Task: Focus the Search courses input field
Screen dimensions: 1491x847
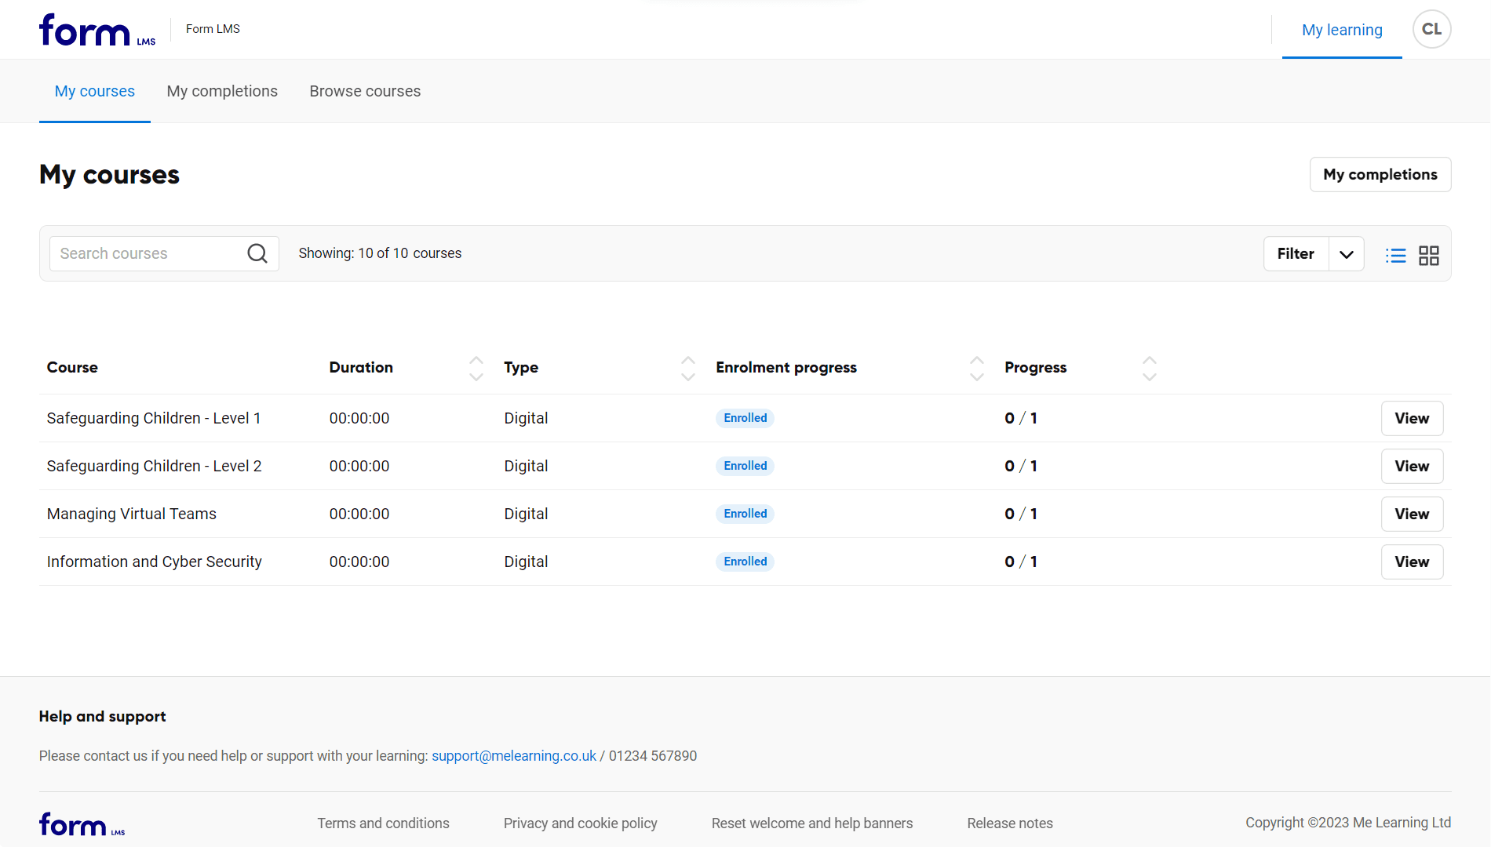Action: (149, 254)
